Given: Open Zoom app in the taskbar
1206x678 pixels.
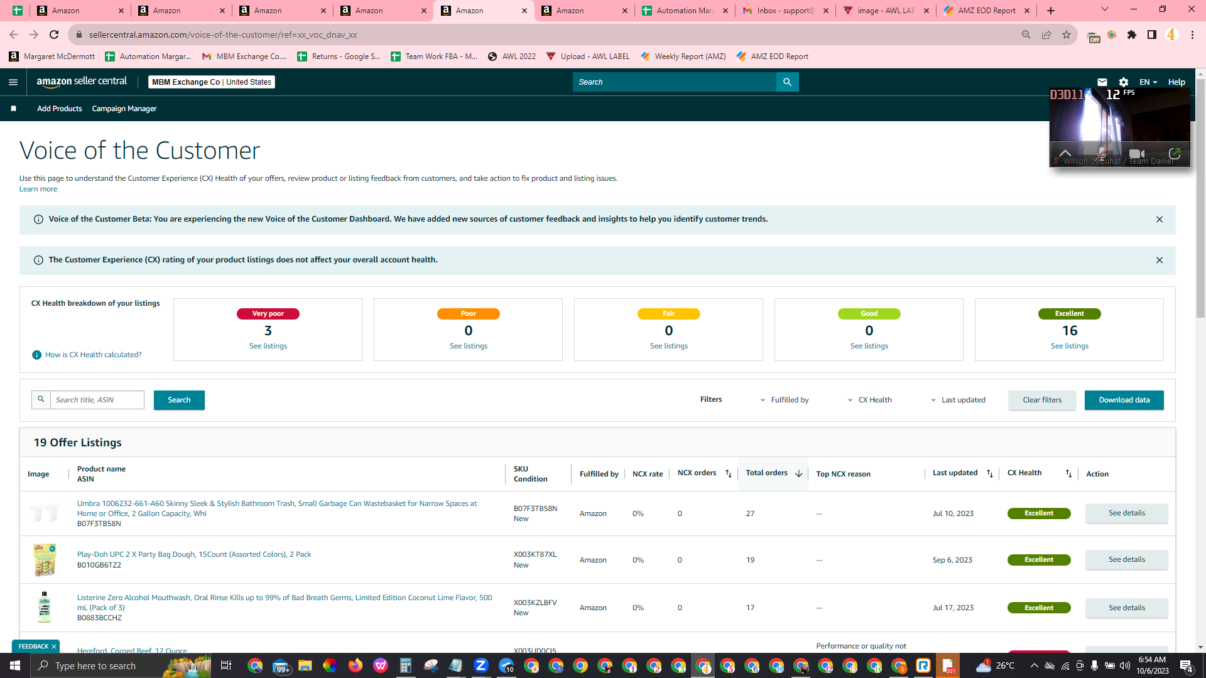Looking at the screenshot, I should click(x=481, y=665).
